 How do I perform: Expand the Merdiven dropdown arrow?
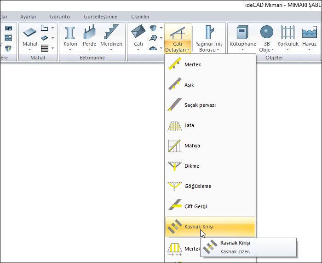[111, 50]
